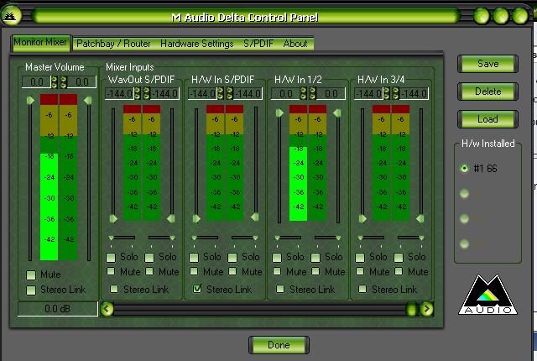Open the Hardware Settings tab

tap(197, 44)
